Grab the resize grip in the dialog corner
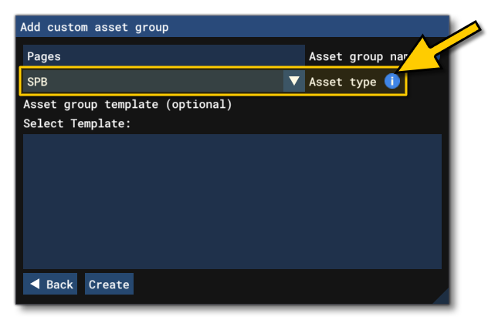Screen dimensions: 488x320 (x=442, y=297)
